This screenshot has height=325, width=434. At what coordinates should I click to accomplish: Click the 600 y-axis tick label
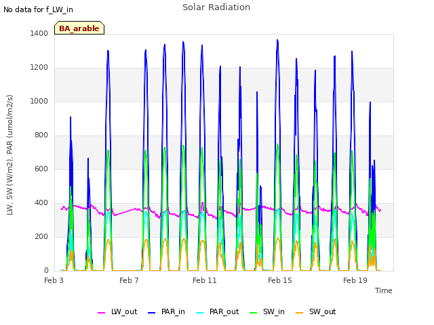pyautogui.click(x=41, y=169)
